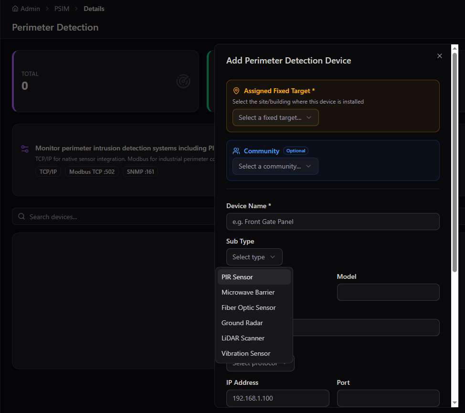Choose Microwave Barrier sub type
465x413 pixels.
point(254,292)
